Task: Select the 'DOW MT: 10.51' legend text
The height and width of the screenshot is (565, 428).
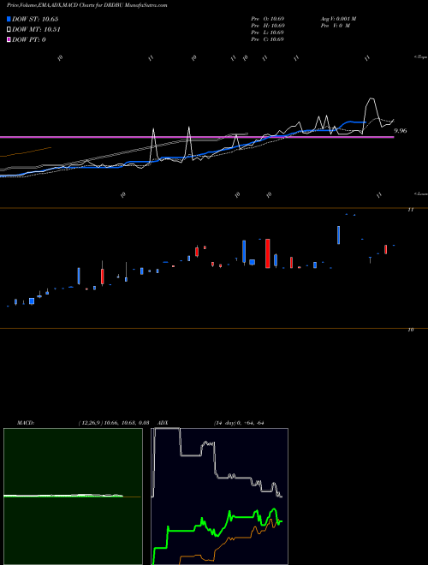Action: tap(36, 30)
